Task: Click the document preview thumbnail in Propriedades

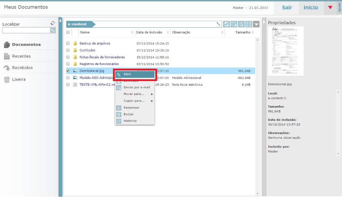Action: [x=286, y=51]
